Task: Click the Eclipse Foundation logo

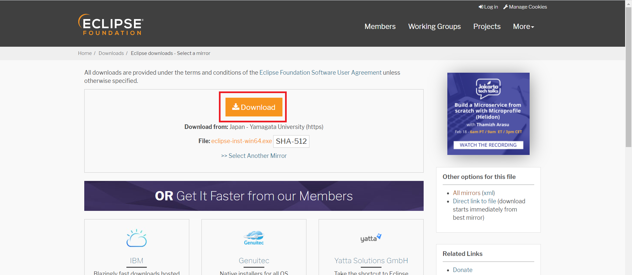Action: [x=111, y=25]
